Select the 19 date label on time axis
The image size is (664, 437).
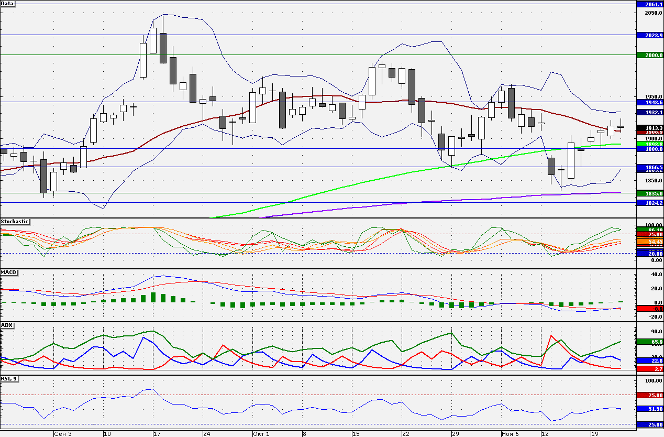[x=595, y=434]
